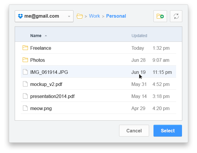Open Personal in the breadcrumb path

coord(116,16)
